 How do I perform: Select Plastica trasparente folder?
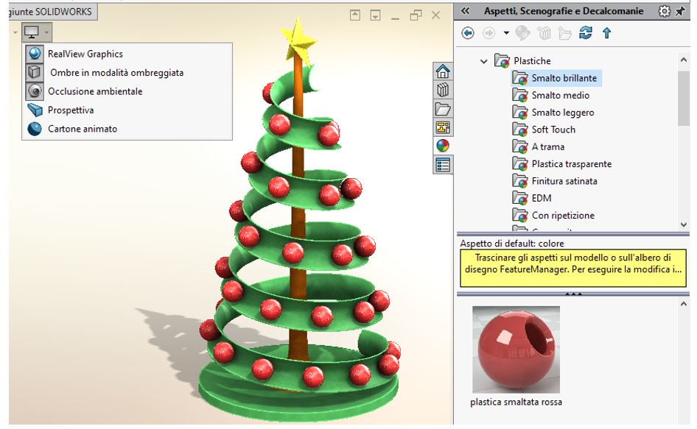click(572, 164)
